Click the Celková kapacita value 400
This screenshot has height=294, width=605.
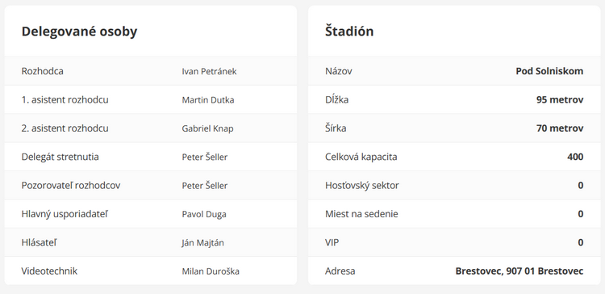(575, 157)
